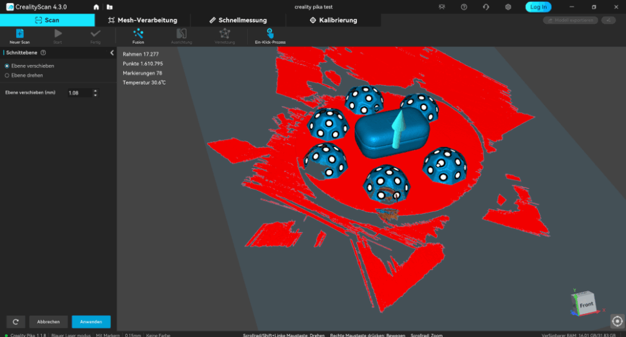Run the Fusion tool
Image resolution: width=626 pixels, height=337 pixels.
pos(138,34)
